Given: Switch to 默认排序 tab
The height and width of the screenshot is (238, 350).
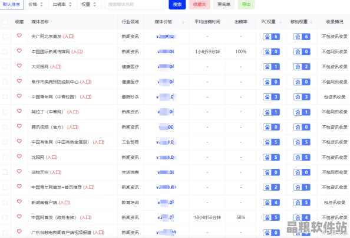Looking at the screenshot, I should coord(12,4).
